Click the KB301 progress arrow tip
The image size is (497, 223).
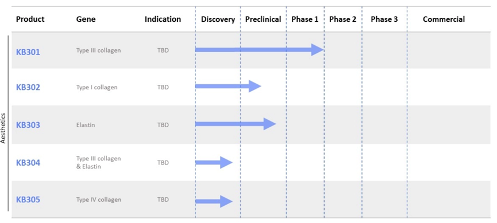[x=317, y=50]
